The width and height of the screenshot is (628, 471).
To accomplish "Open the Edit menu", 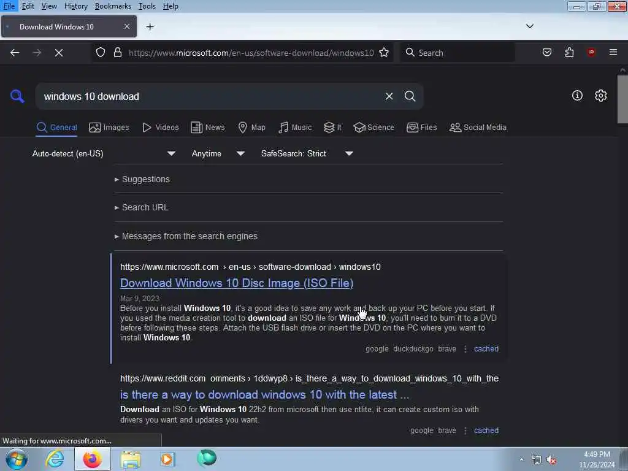I will [28, 6].
